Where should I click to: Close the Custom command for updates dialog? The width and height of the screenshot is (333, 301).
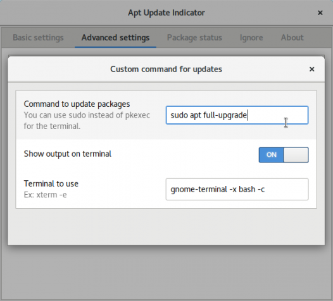point(311,69)
